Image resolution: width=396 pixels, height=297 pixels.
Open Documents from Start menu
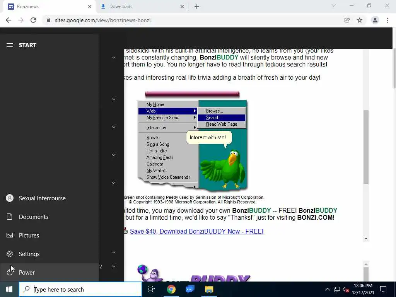coord(49,217)
